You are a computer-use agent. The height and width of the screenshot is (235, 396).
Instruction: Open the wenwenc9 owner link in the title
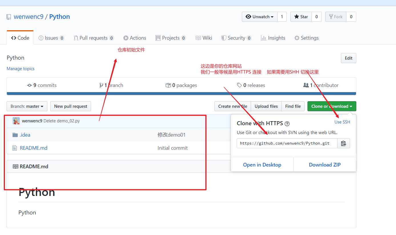29,17
